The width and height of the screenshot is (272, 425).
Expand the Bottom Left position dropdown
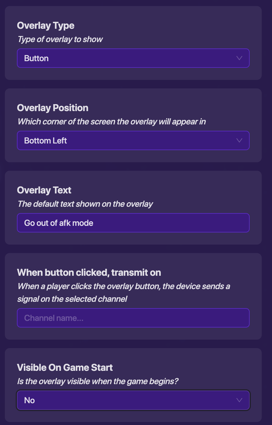[x=133, y=140]
